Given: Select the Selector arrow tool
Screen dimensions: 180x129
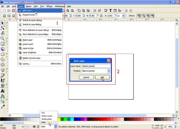Looking at the screenshot, I should (x=3, y=23).
